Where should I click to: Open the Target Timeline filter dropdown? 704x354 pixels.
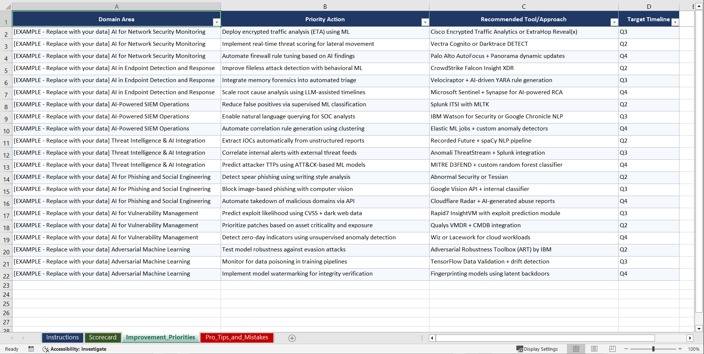(x=675, y=22)
